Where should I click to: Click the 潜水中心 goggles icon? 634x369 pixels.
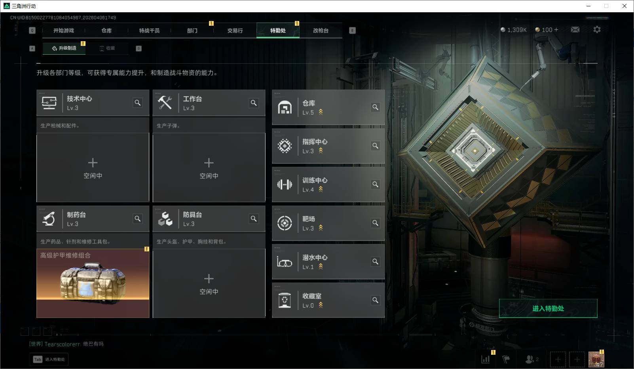click(x=285, y=262)
